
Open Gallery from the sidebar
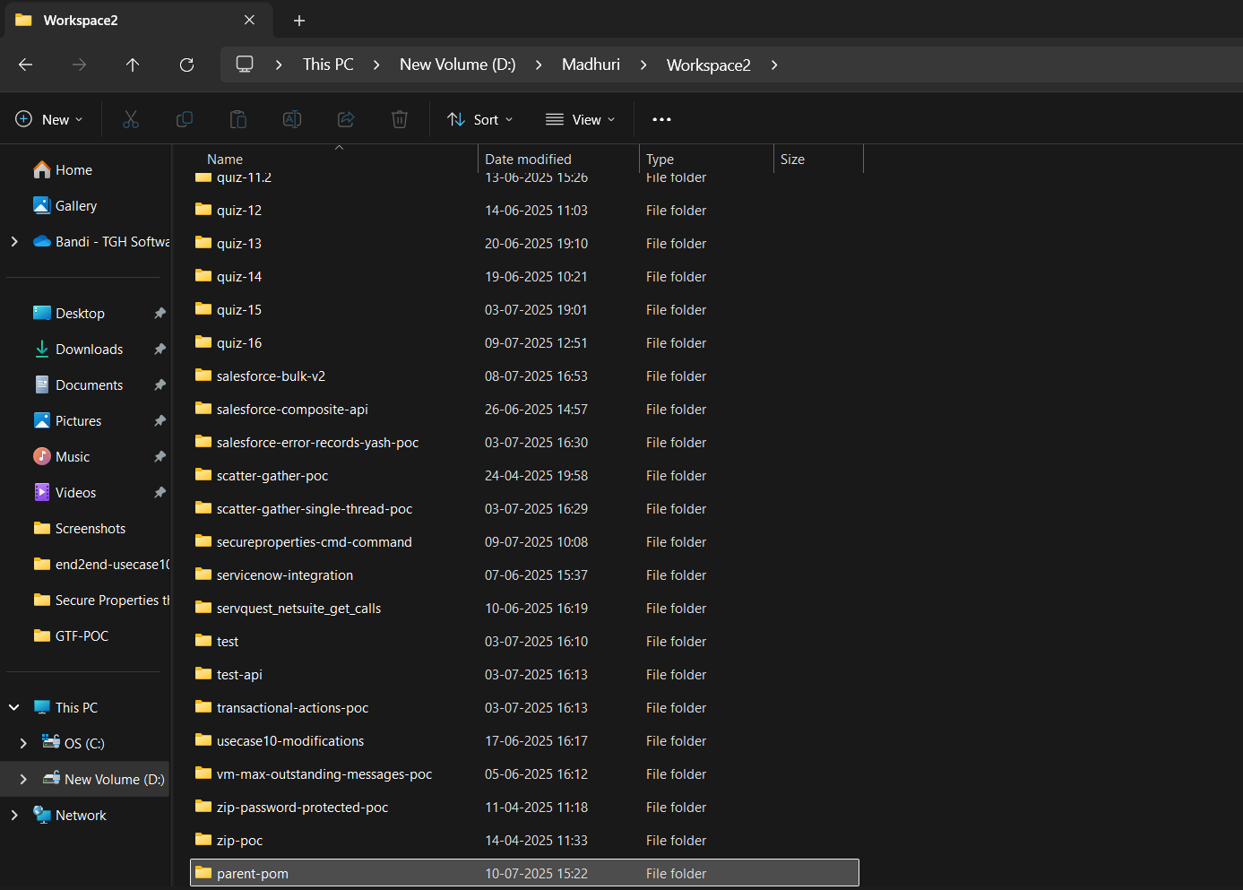pyautogui.click(x=75, y=205)
